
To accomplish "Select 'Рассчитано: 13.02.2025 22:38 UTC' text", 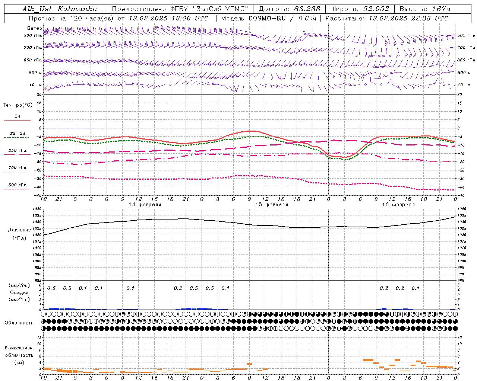I will click(x=387, y=18).
